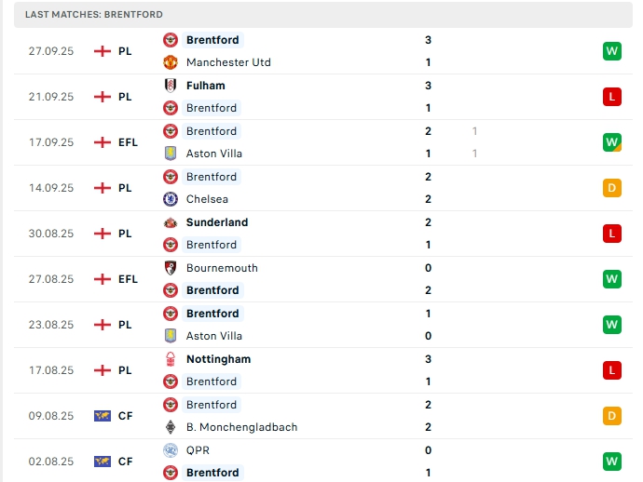Click Aston Villa crest in 17.09.25 match
The image size is (643, 482).
coord(171,154)
